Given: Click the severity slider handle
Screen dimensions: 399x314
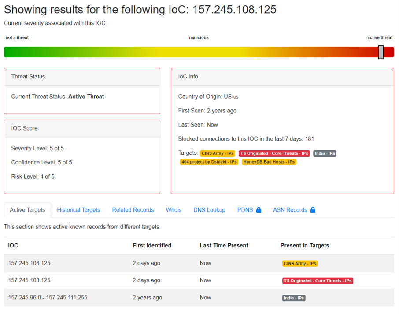Looking at the screenshot, I should (x=381, y=52).
